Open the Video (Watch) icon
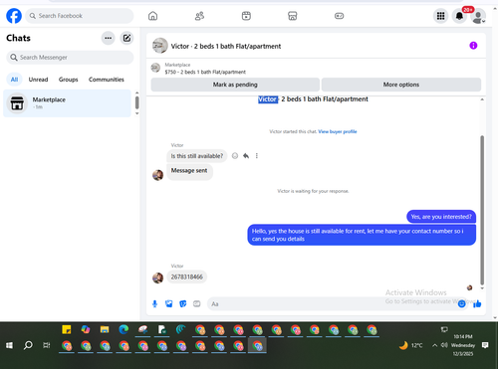 tap(246, 16)
